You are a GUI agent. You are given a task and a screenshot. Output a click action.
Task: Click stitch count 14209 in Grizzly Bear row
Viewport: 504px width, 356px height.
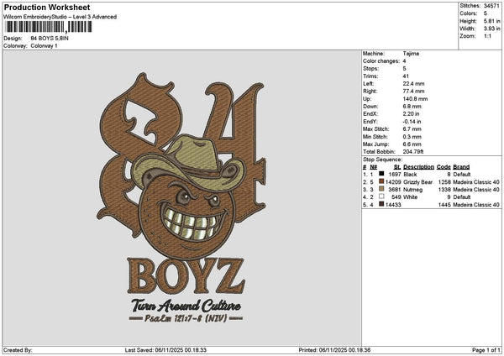pos(393,182)
